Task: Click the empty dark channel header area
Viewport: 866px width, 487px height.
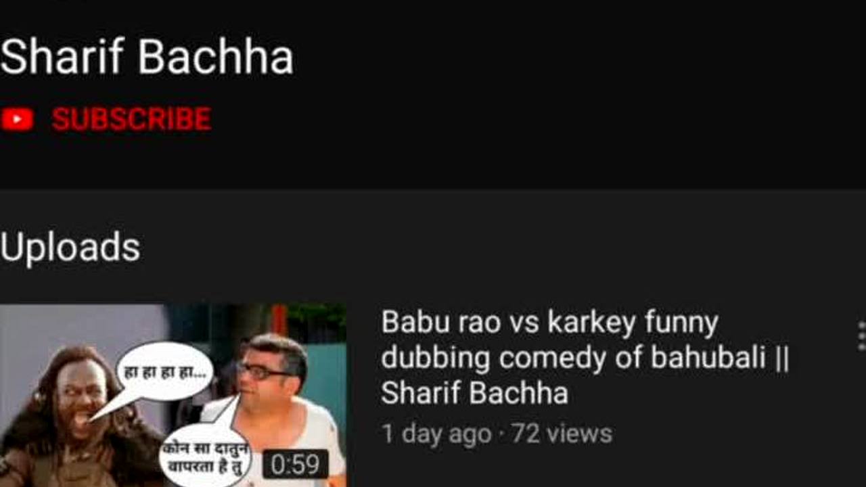Action: pos(582,95)
